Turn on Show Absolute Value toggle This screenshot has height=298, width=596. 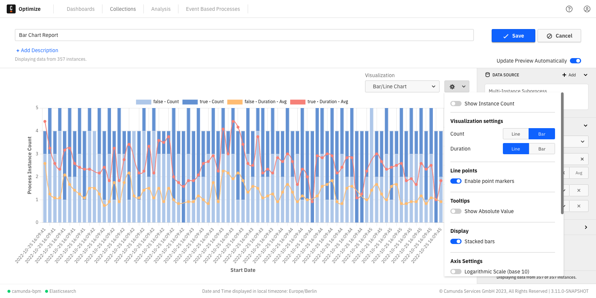click(456, 211)
